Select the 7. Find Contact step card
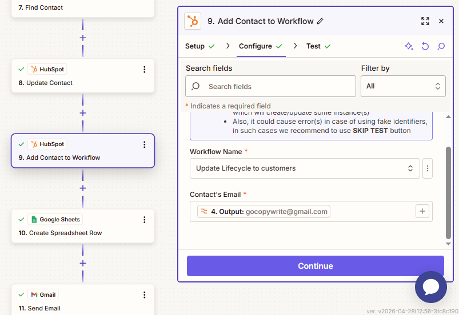 (x=83, y=7)
